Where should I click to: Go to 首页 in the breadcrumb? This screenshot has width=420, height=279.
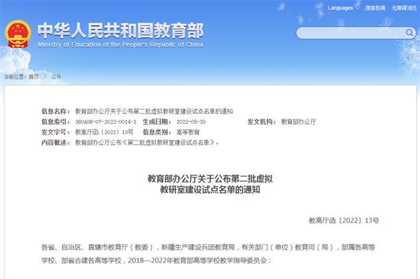point(34,77)
